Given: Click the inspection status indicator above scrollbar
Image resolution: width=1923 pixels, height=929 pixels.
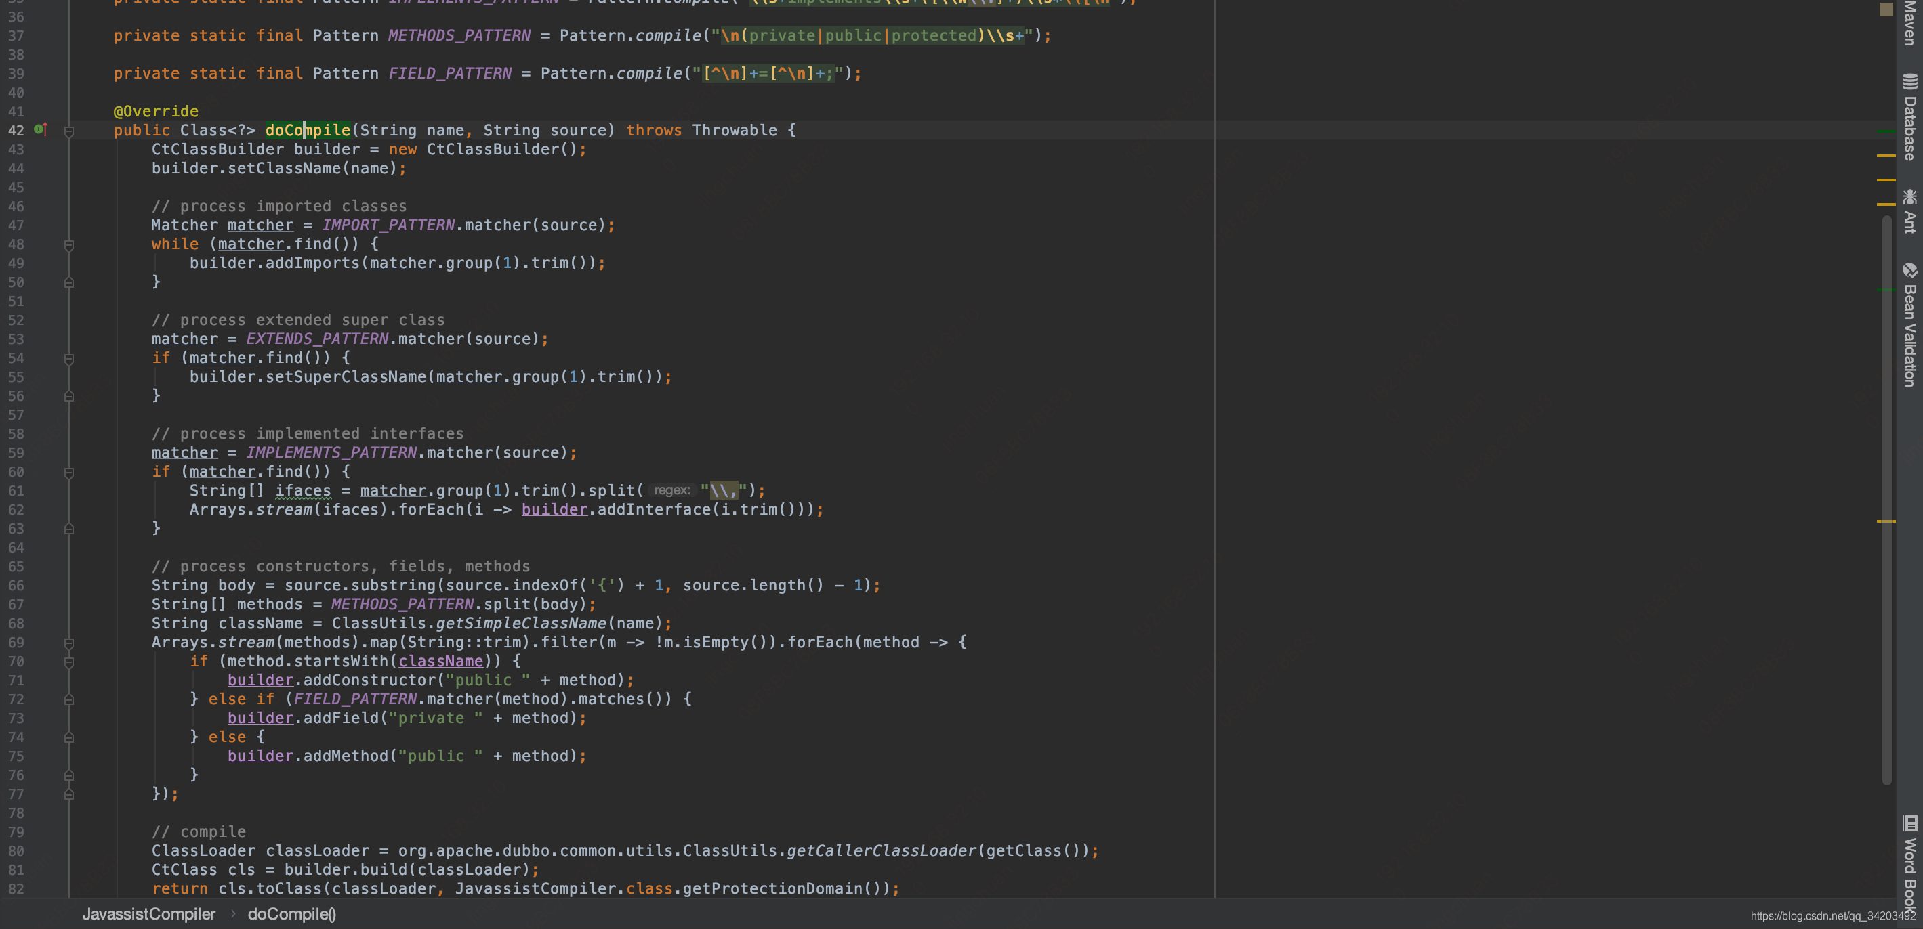Looking at the screenshot, I should click(x=1886, y=9).
